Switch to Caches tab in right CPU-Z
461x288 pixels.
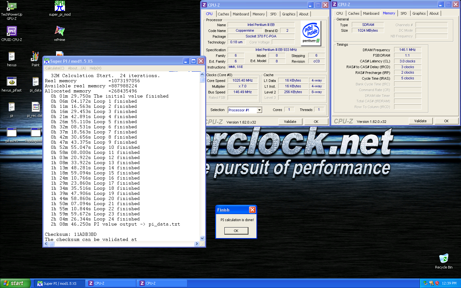354,13
